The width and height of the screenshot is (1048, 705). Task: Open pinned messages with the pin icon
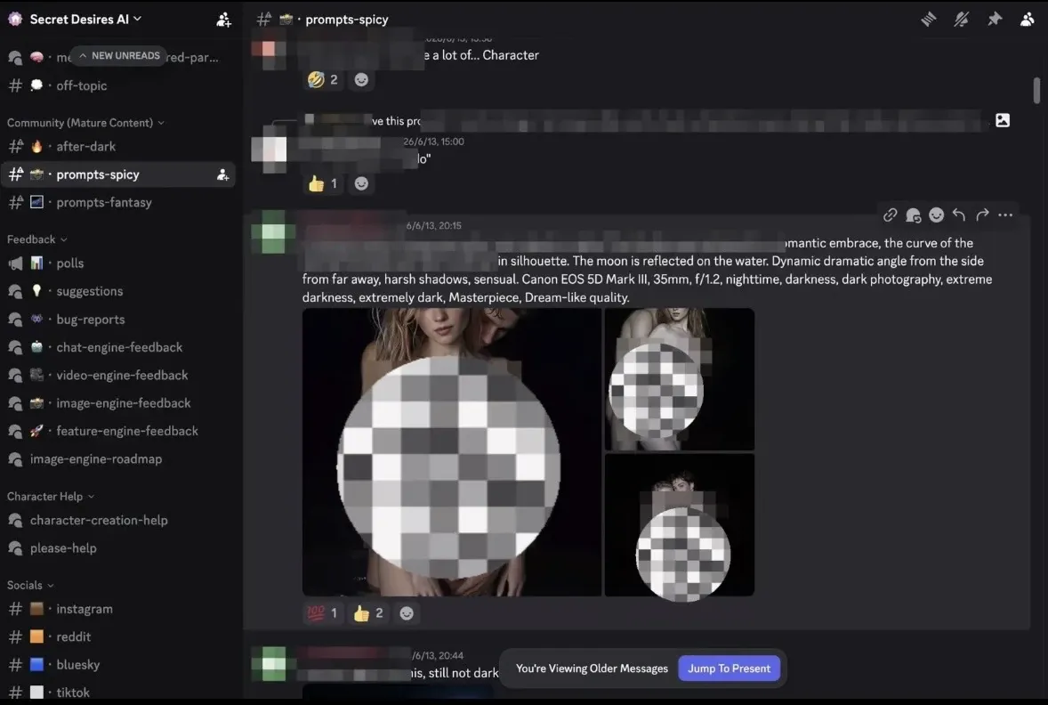[995, 20]
